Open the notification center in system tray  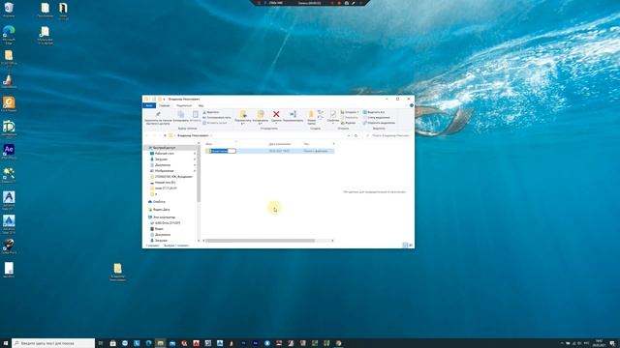[x=612, y=343]
